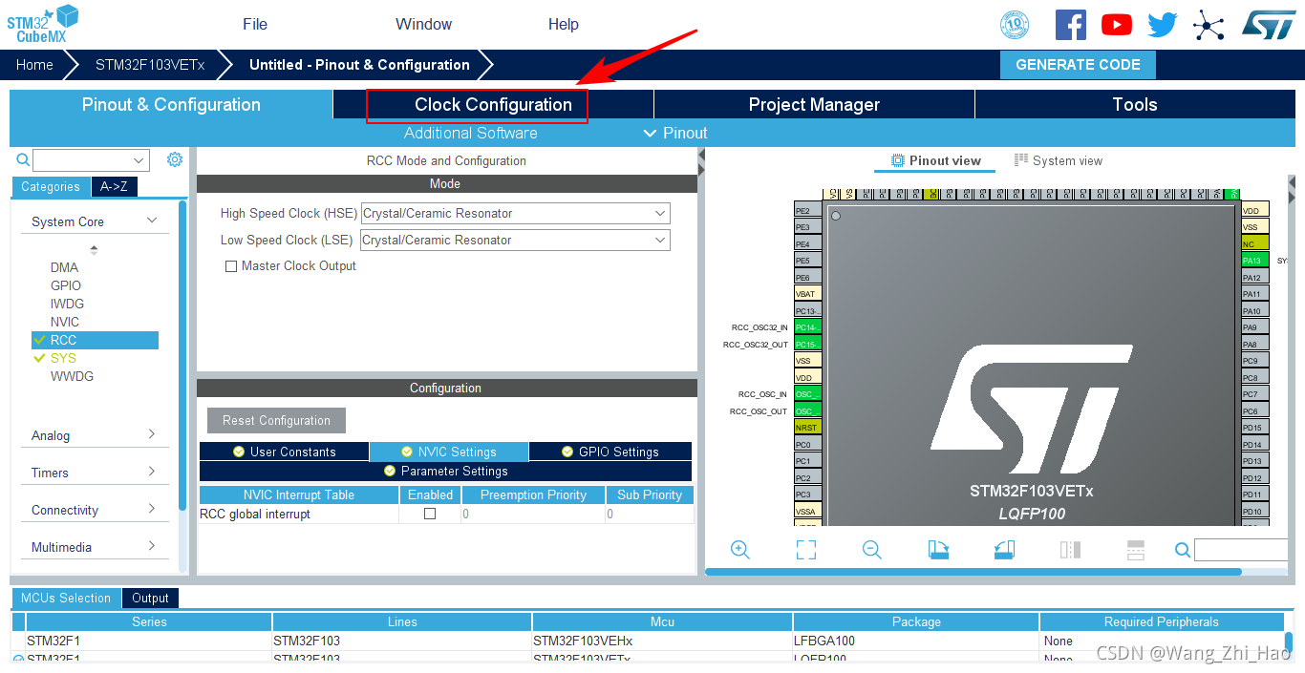Open the YouTube icon link
Viewport: 1305px width, 673px height.
[1116, 25]
